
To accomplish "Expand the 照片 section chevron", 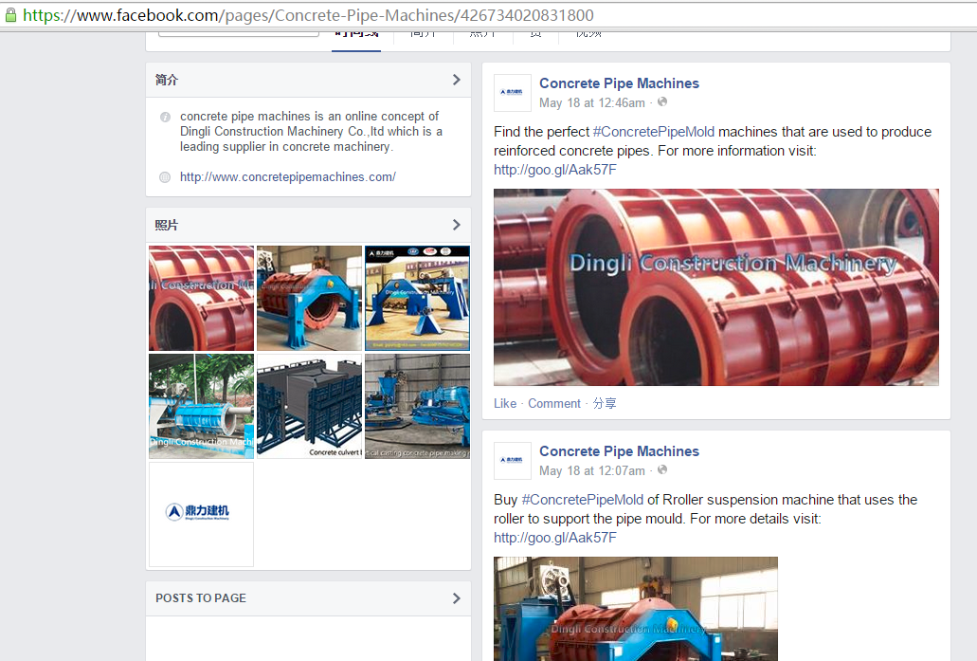I will click(x=456, y=225).
